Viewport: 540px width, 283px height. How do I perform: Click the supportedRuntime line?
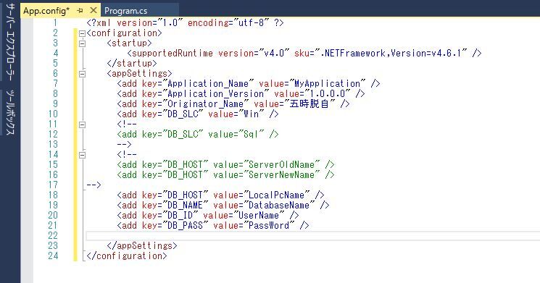[304, 54]
